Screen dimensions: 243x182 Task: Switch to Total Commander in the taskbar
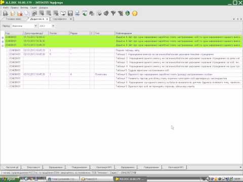tap(63, 179)
